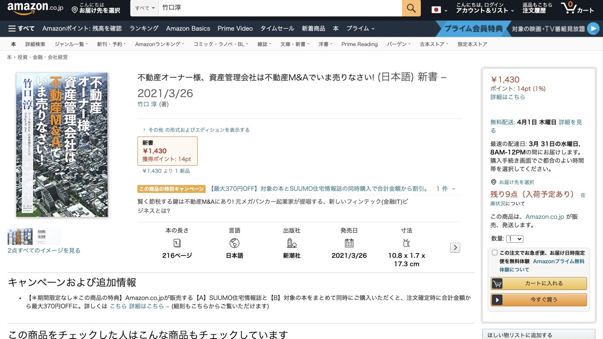Click the 発売日 calendar icon
This screenshot has height=339, width=603.
349,243
